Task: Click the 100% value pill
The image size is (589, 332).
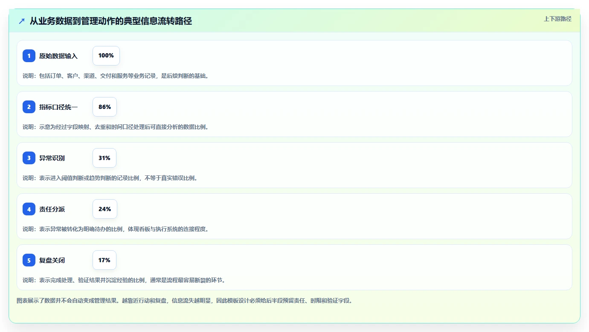Action: coord(106,56)
